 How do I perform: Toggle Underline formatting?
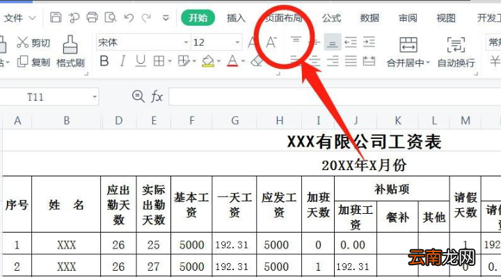(x=141, y=61)
